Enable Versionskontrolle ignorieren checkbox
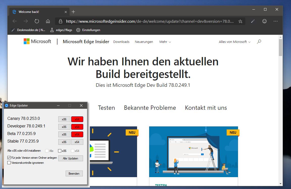Image resolution: width=291 pixels, height=189 pixels. [x=9, y=163]
